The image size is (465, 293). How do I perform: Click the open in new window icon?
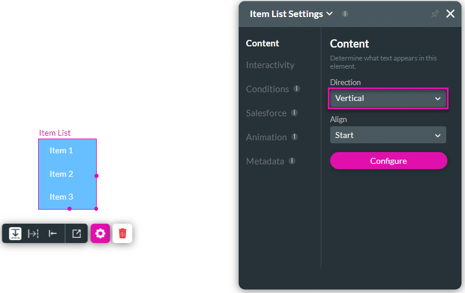[x=76, y=233]
